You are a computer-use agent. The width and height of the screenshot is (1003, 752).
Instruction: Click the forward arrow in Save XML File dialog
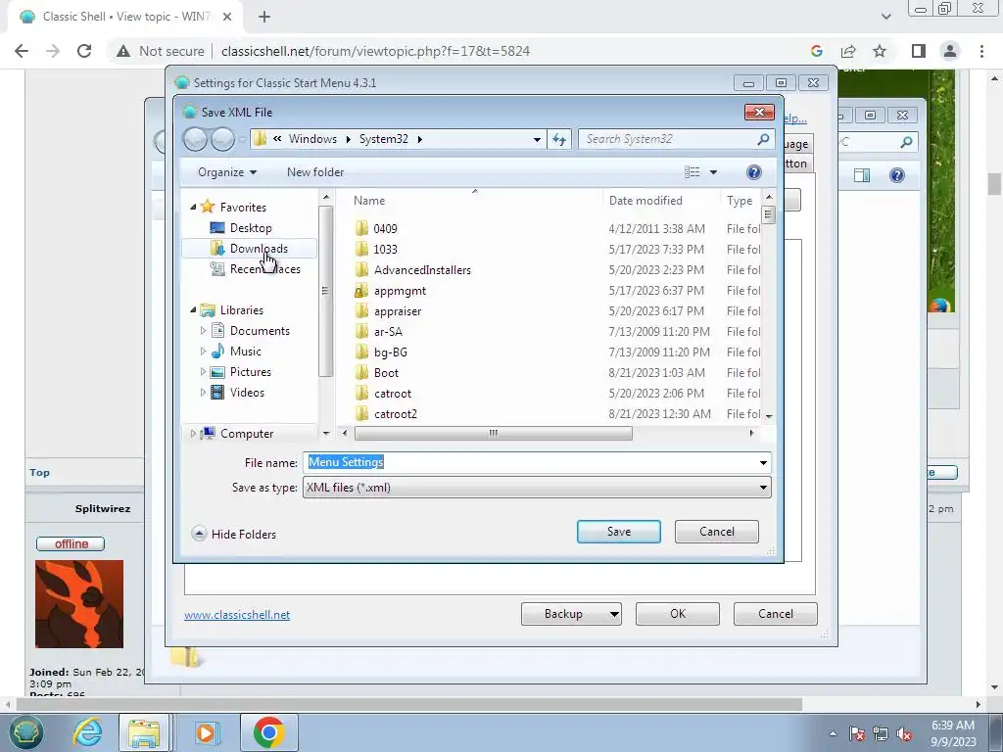(x=222, y=139)
